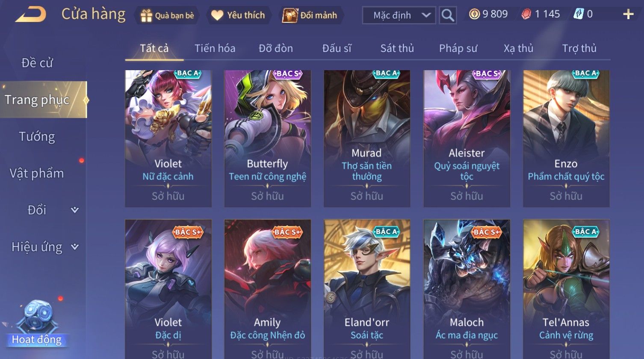The height and width of the screenshot is (359, 644).
Task: Select the Enzo Phẩm chất quý tộc skin
Action: tap(566, 139)
